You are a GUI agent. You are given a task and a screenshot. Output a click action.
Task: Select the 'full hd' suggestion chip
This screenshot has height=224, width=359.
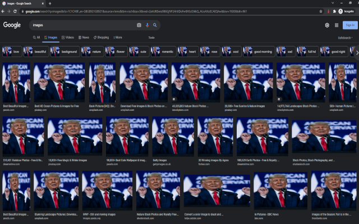pos(308,52)
